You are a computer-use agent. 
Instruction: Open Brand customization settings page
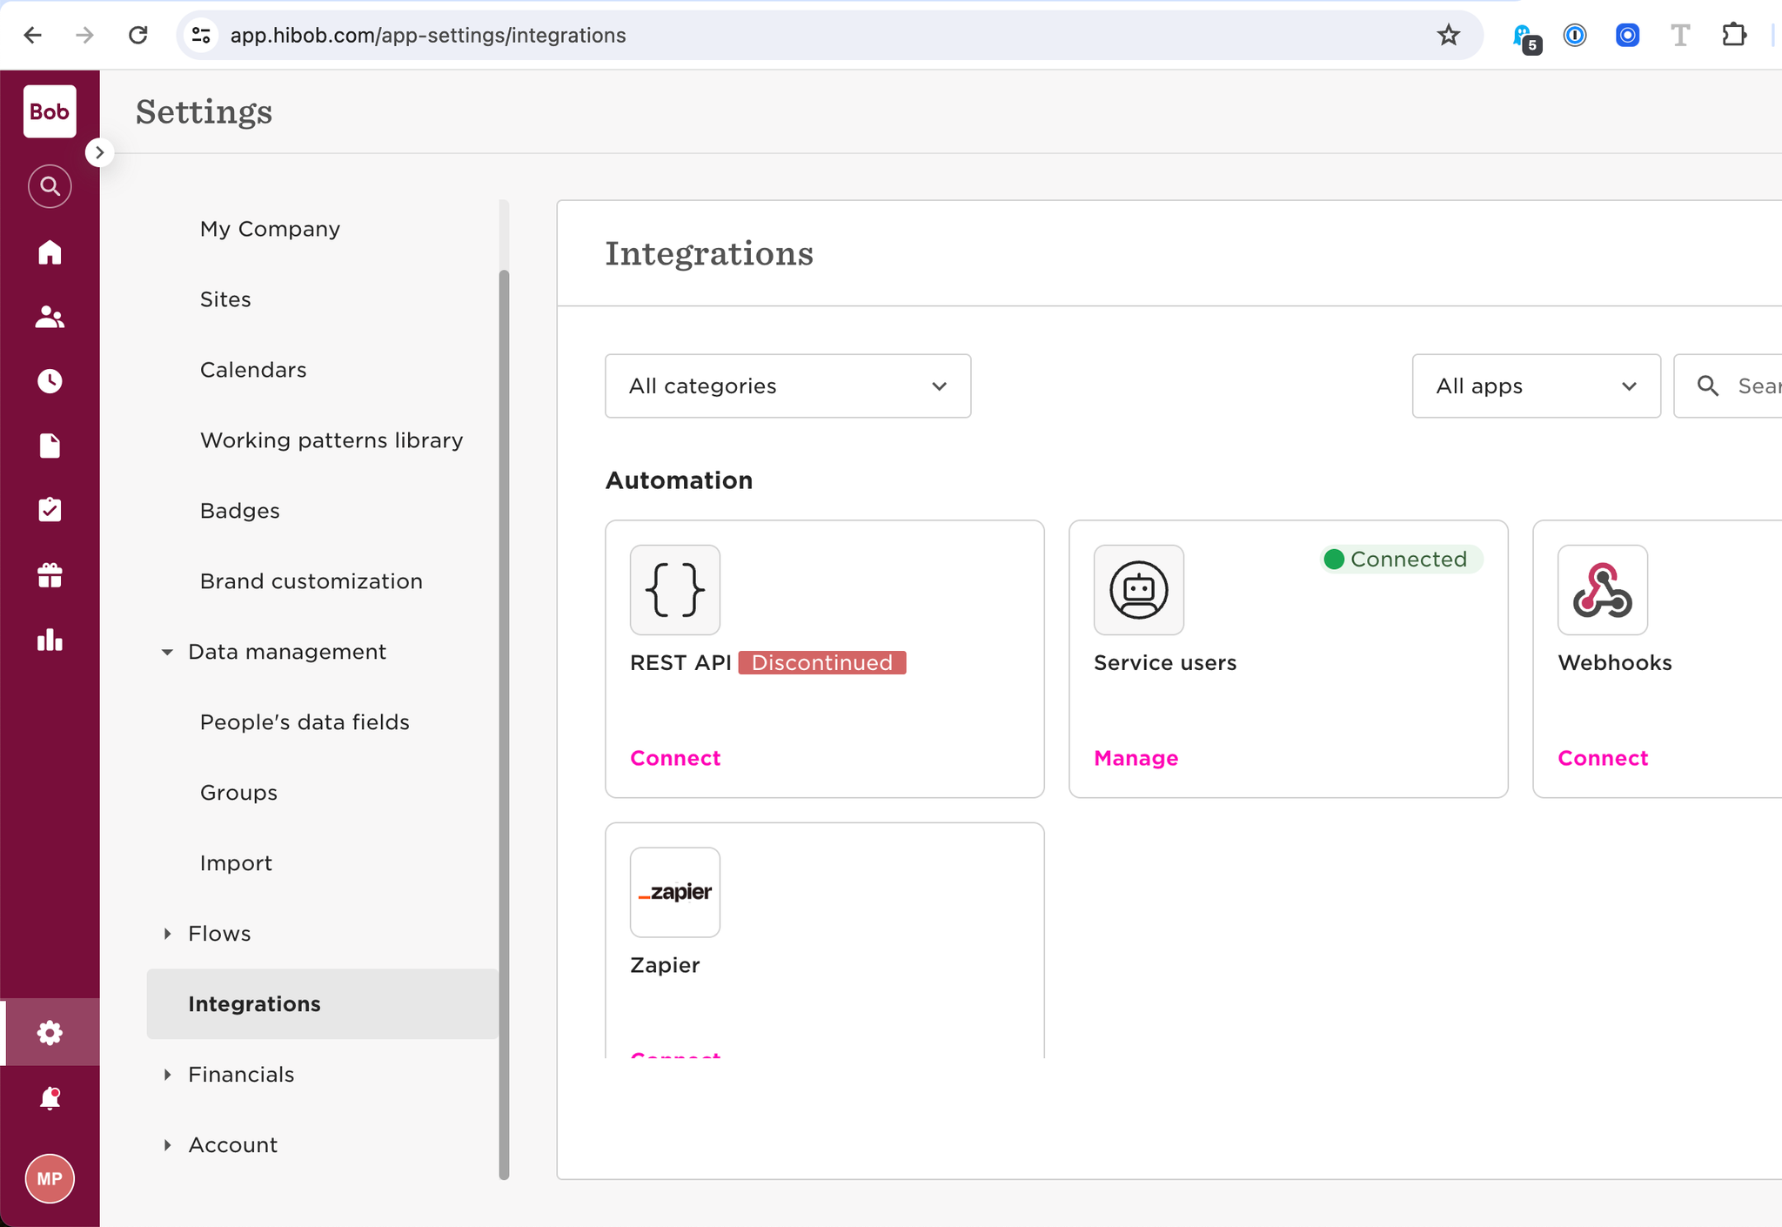311,581
